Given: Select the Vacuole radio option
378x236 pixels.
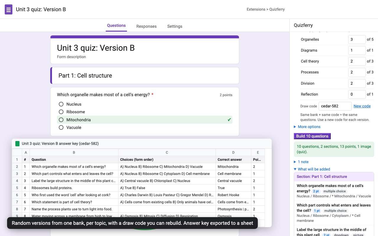Looking at the screenshot, I should 61,127.
